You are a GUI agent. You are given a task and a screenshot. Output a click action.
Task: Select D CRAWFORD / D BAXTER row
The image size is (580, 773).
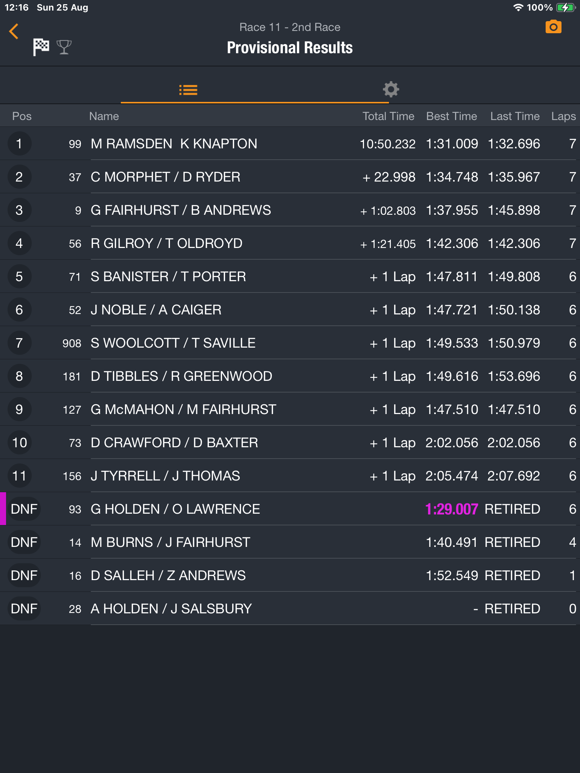coord(290,442)
